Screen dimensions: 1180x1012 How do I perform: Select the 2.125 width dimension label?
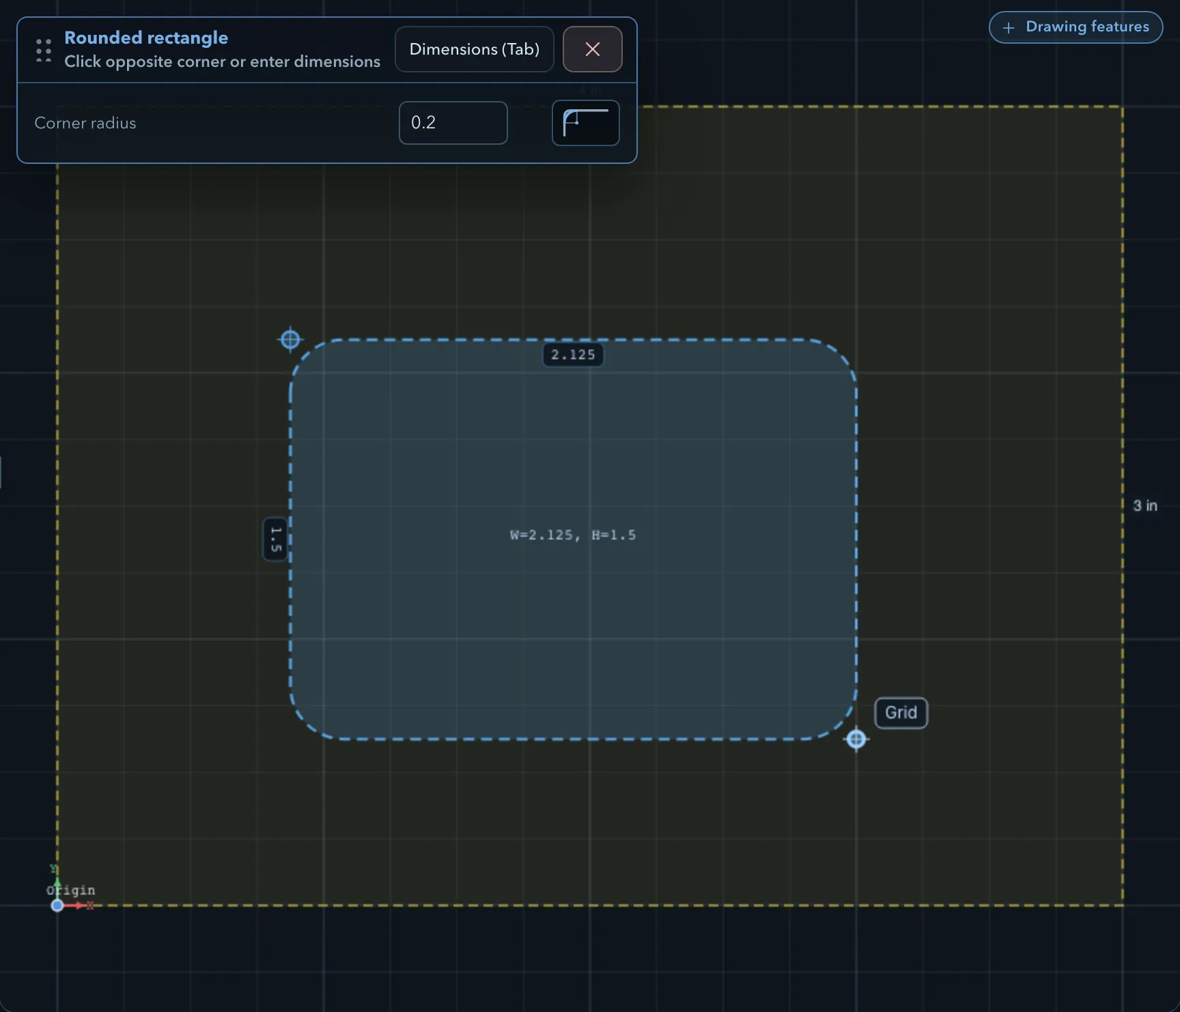[x=573, y=354]
